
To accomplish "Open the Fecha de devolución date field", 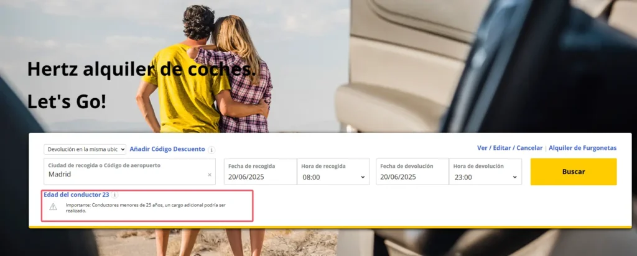I will pyautogui.click(x=412, y=171).
